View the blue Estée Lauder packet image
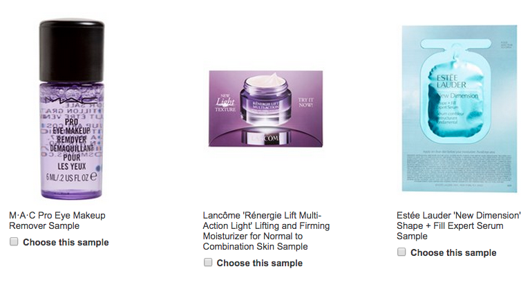The width and height of the screenshot is (530, 287). (460, 109)
